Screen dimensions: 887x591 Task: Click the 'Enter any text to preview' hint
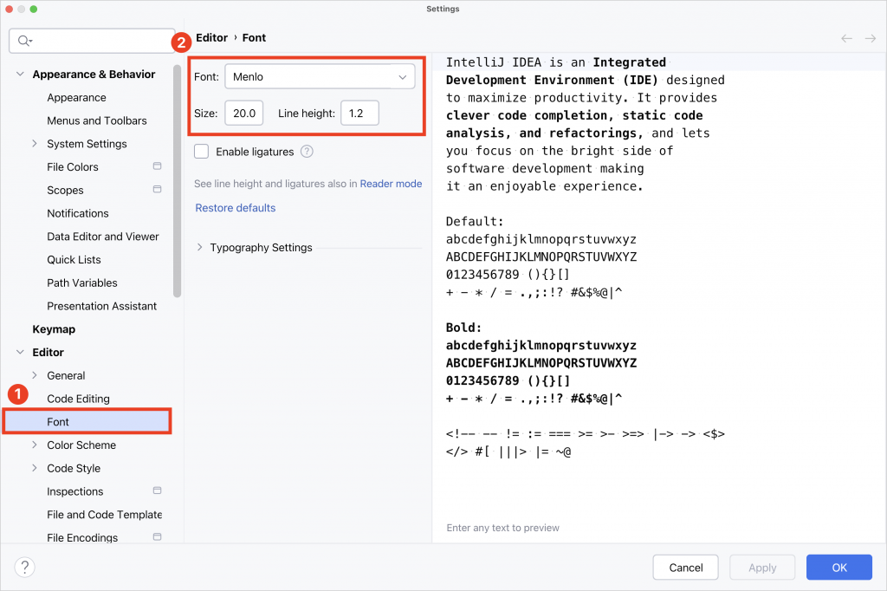502,528
